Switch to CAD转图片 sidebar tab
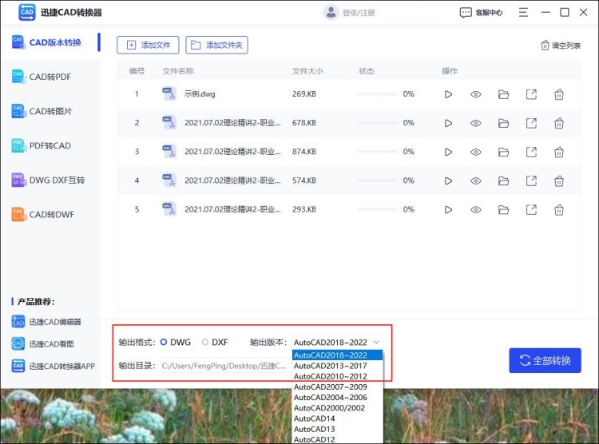This screenshot has width=599, height=444. (50, 111)
